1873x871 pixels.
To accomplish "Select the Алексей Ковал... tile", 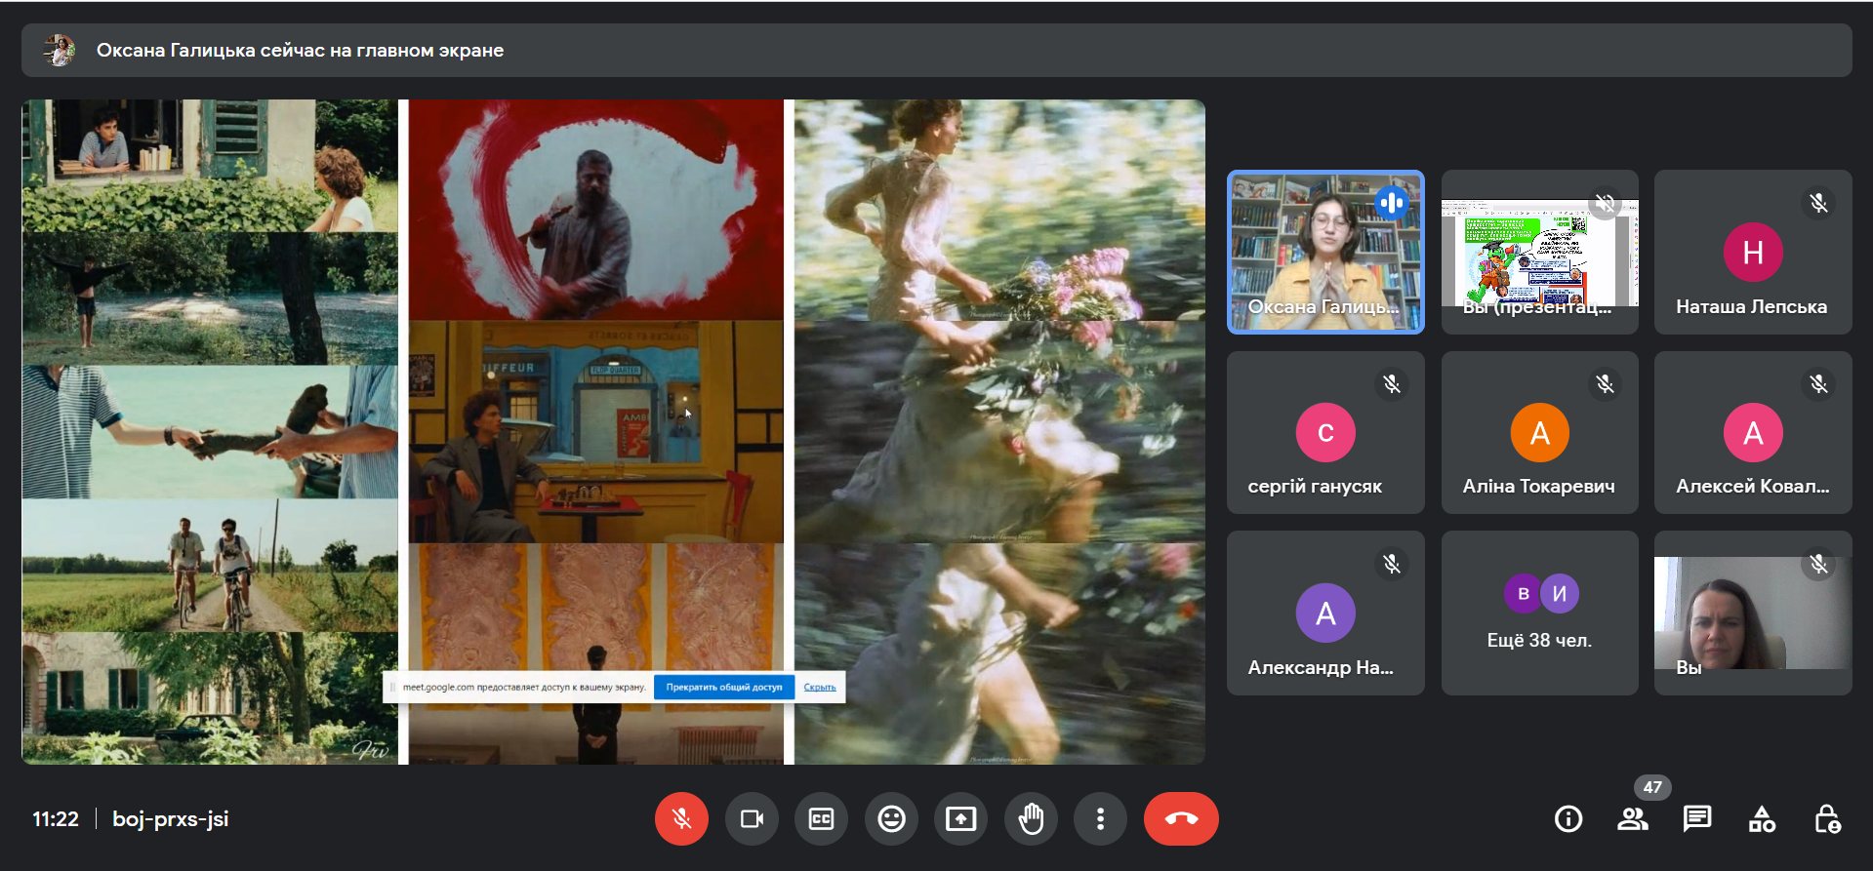I will coord(1753,433).
